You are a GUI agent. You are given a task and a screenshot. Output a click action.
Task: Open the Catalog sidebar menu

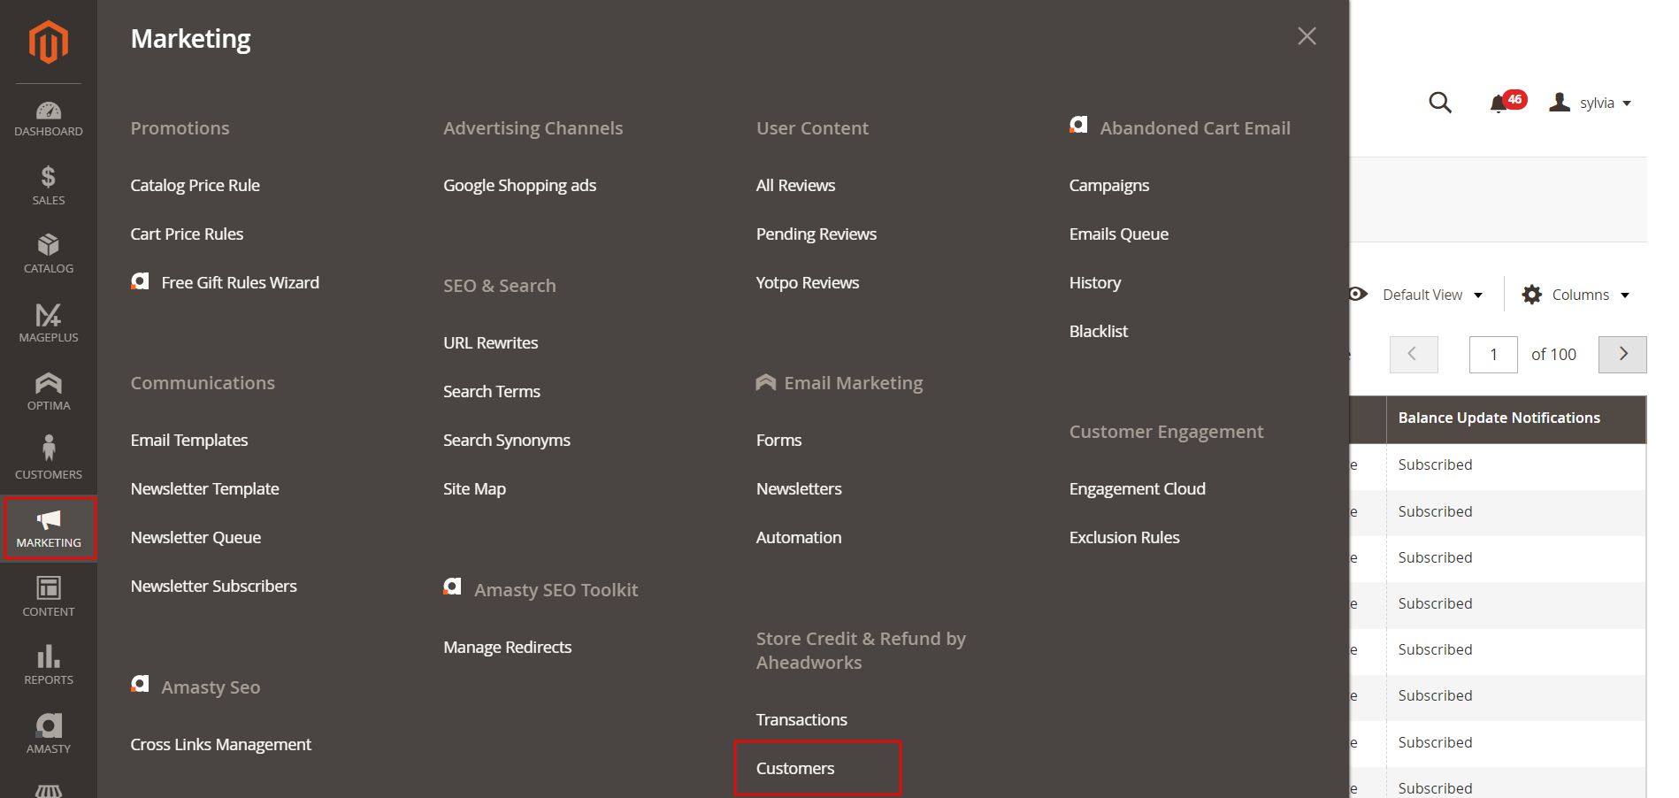pos(49,254)
